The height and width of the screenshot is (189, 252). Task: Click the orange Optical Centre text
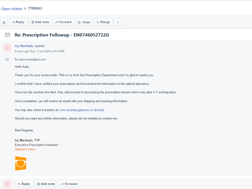tap(25, 149)
